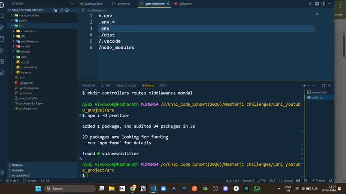Show errors and warnings in status bar
This screenshot has width=346, height=194.
[x=12, y=181]
